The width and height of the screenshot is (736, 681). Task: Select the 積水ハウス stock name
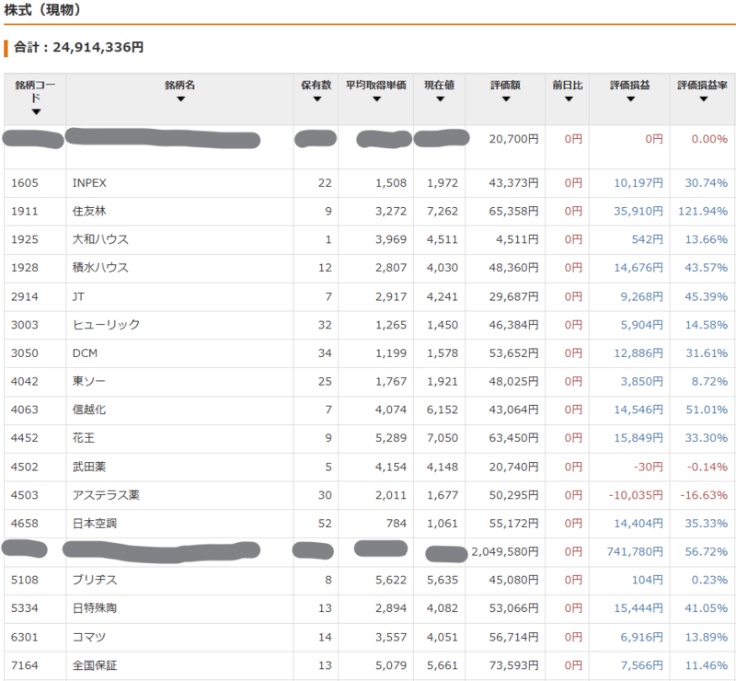[100, 267]
